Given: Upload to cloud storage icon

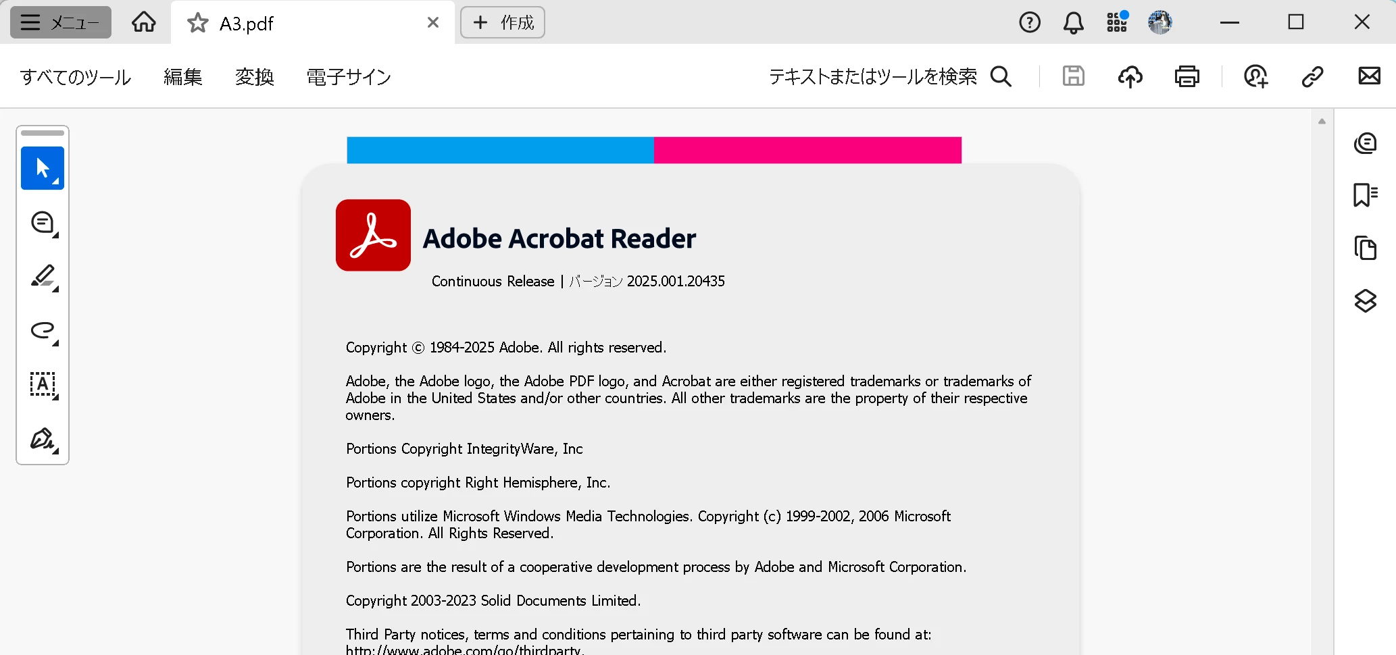Looking at the screenshot, I should [1130, 77].
